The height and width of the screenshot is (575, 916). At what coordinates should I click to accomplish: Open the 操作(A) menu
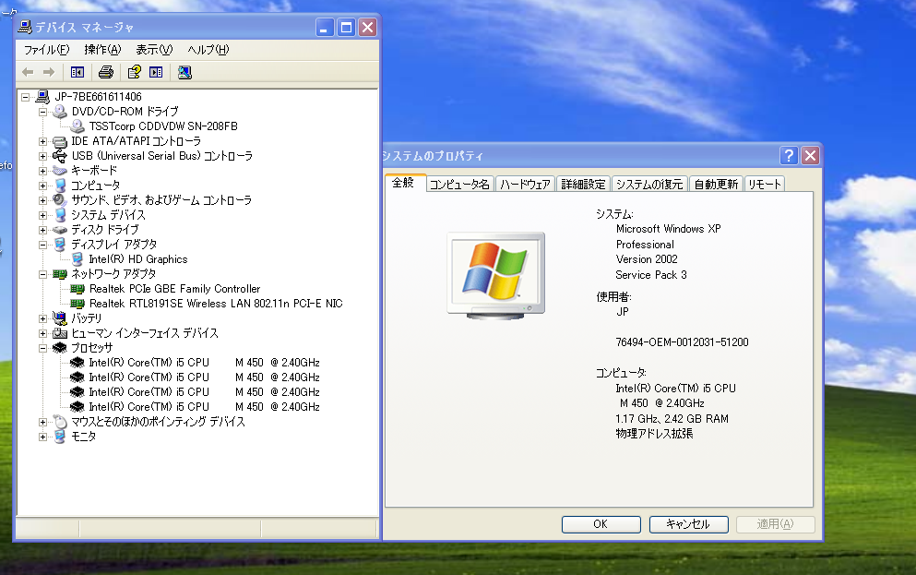[x=102, y=50]
